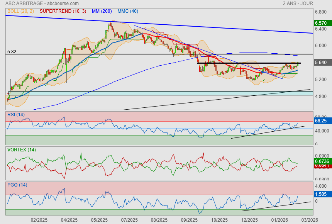Open the PGO (14) indicator label
The image size is (332, 224).
point(17,185)
